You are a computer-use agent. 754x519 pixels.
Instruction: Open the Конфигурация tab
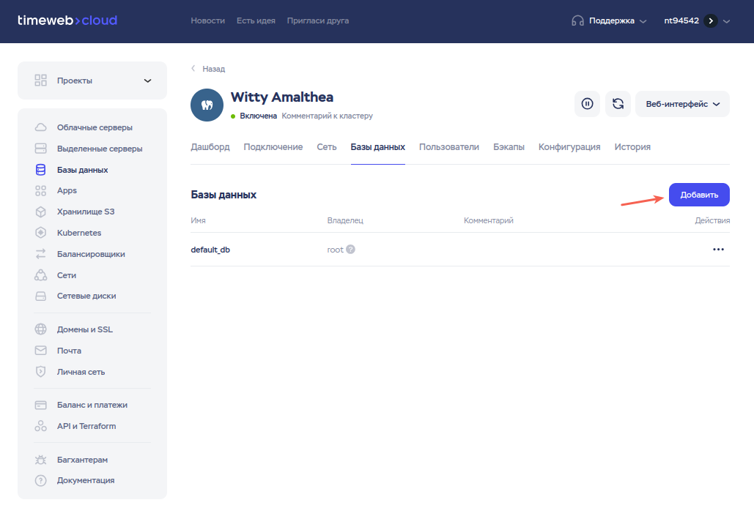tap(569, 147)
